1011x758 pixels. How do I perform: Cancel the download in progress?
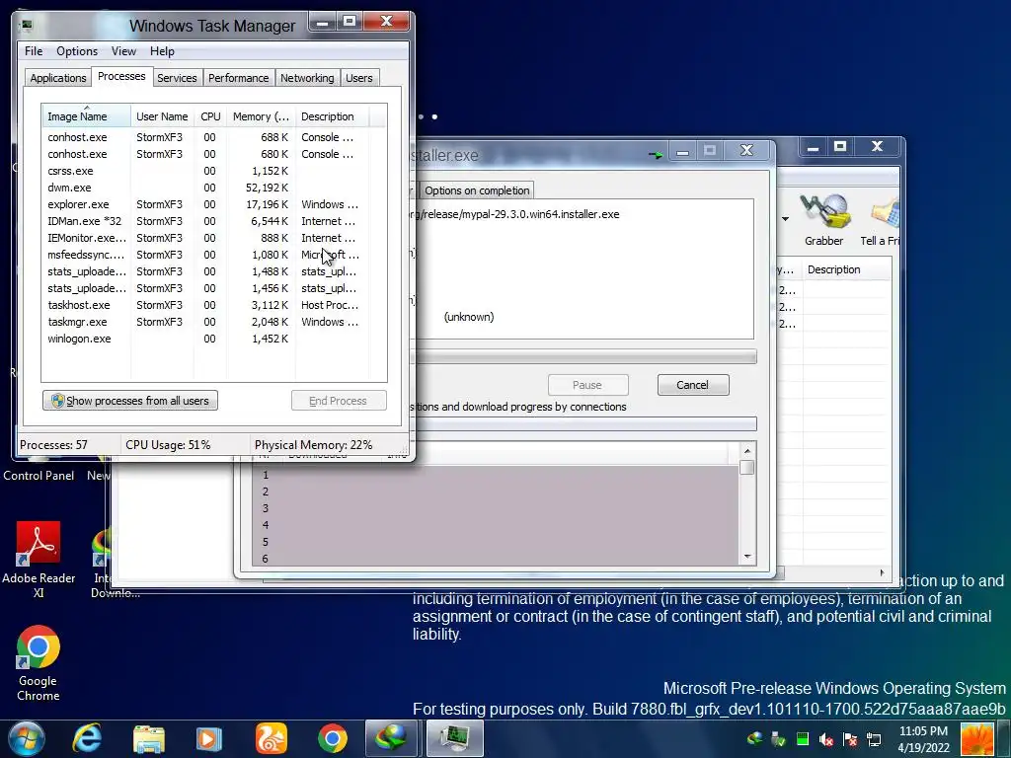click(692, 385)
